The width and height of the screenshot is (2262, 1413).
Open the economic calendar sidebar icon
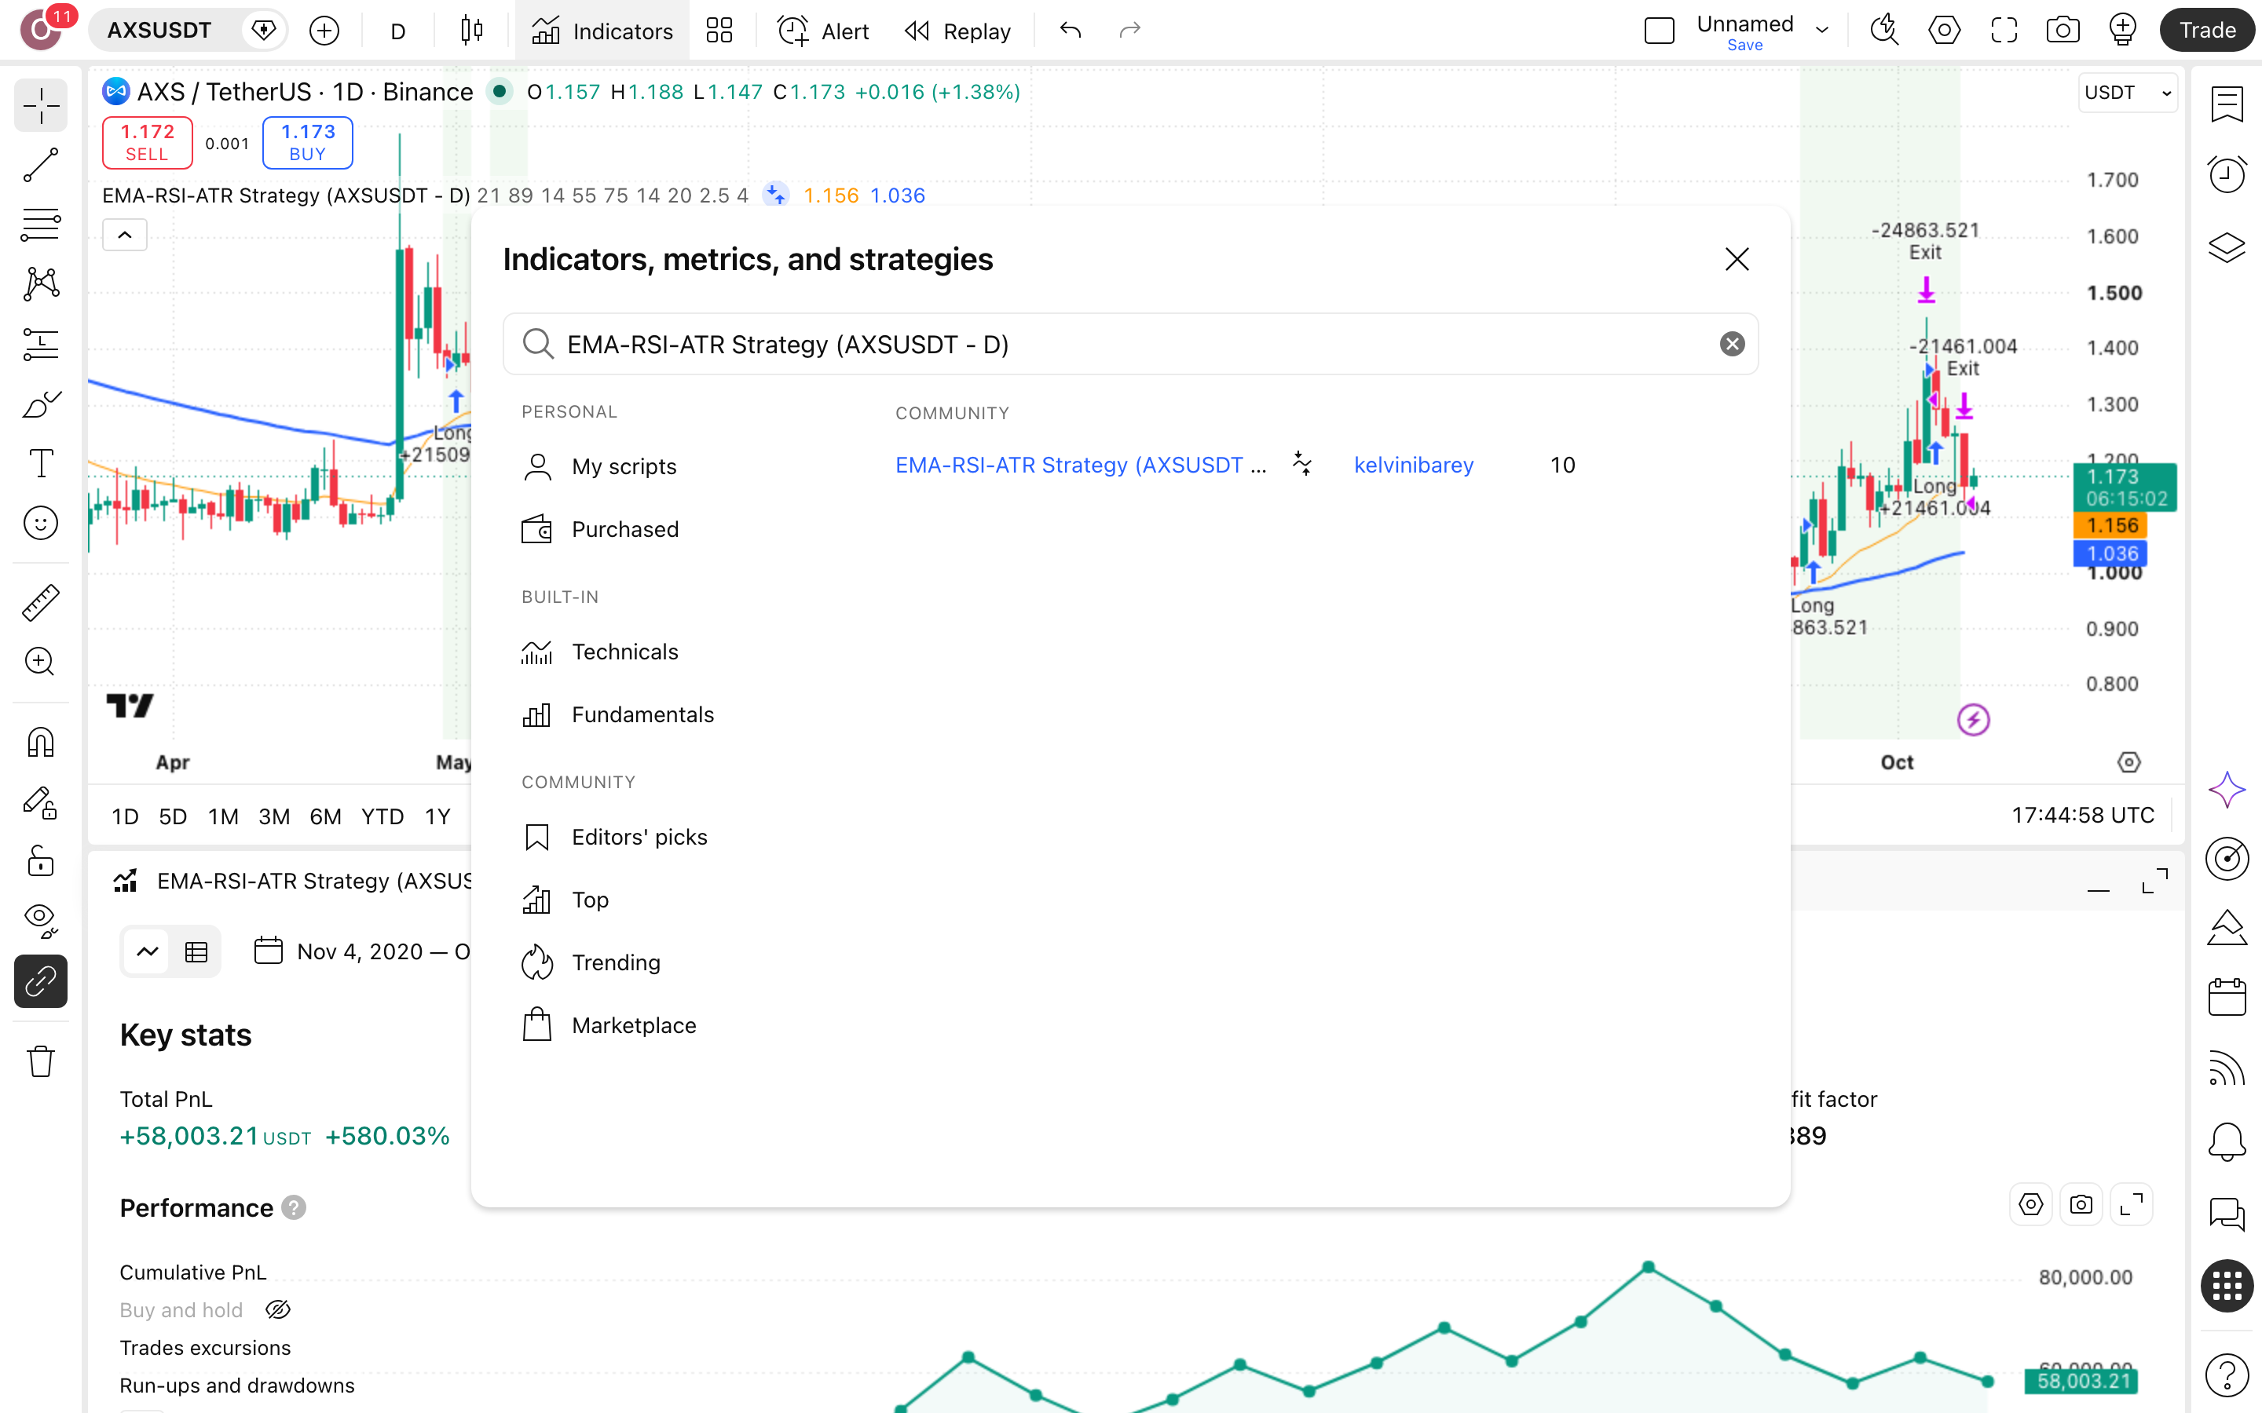(x=2227, y=997)
